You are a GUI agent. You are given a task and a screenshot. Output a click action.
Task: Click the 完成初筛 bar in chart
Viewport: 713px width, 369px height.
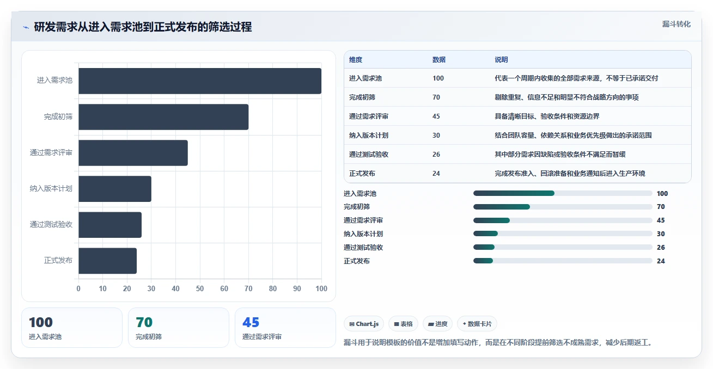(163, 117)
